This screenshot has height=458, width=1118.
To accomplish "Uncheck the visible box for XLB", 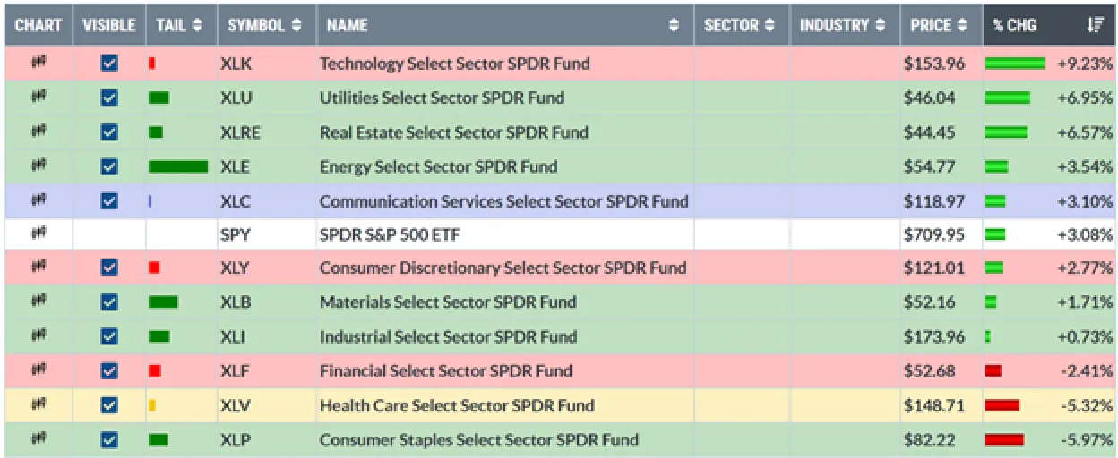I will [109, 301].
